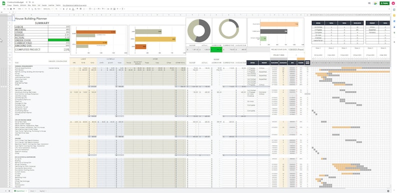Select the green UNDER/OVER value cell

click(59, 40)
